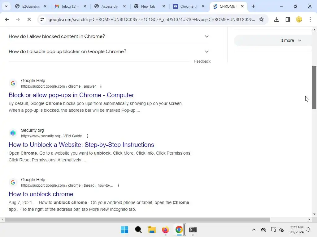Viewport: 317px width, 237px height.
Task: Click the Feedback link
Action: point(202,61)
